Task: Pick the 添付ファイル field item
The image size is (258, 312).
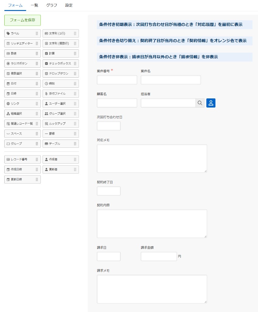Action: point(61,94)
